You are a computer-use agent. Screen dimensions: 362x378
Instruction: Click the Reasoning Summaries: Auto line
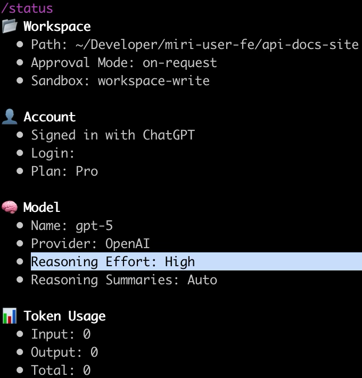coord(124,280)
